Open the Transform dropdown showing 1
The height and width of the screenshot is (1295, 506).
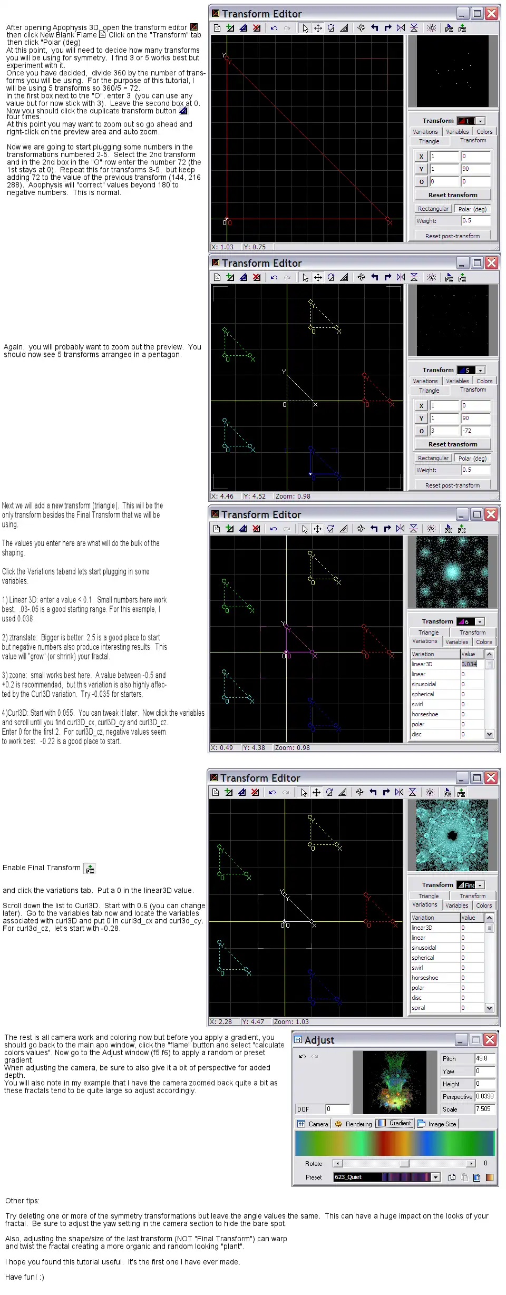[480, 121]
